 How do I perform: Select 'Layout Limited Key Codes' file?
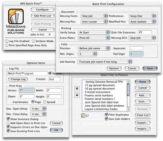pos(101,109)
